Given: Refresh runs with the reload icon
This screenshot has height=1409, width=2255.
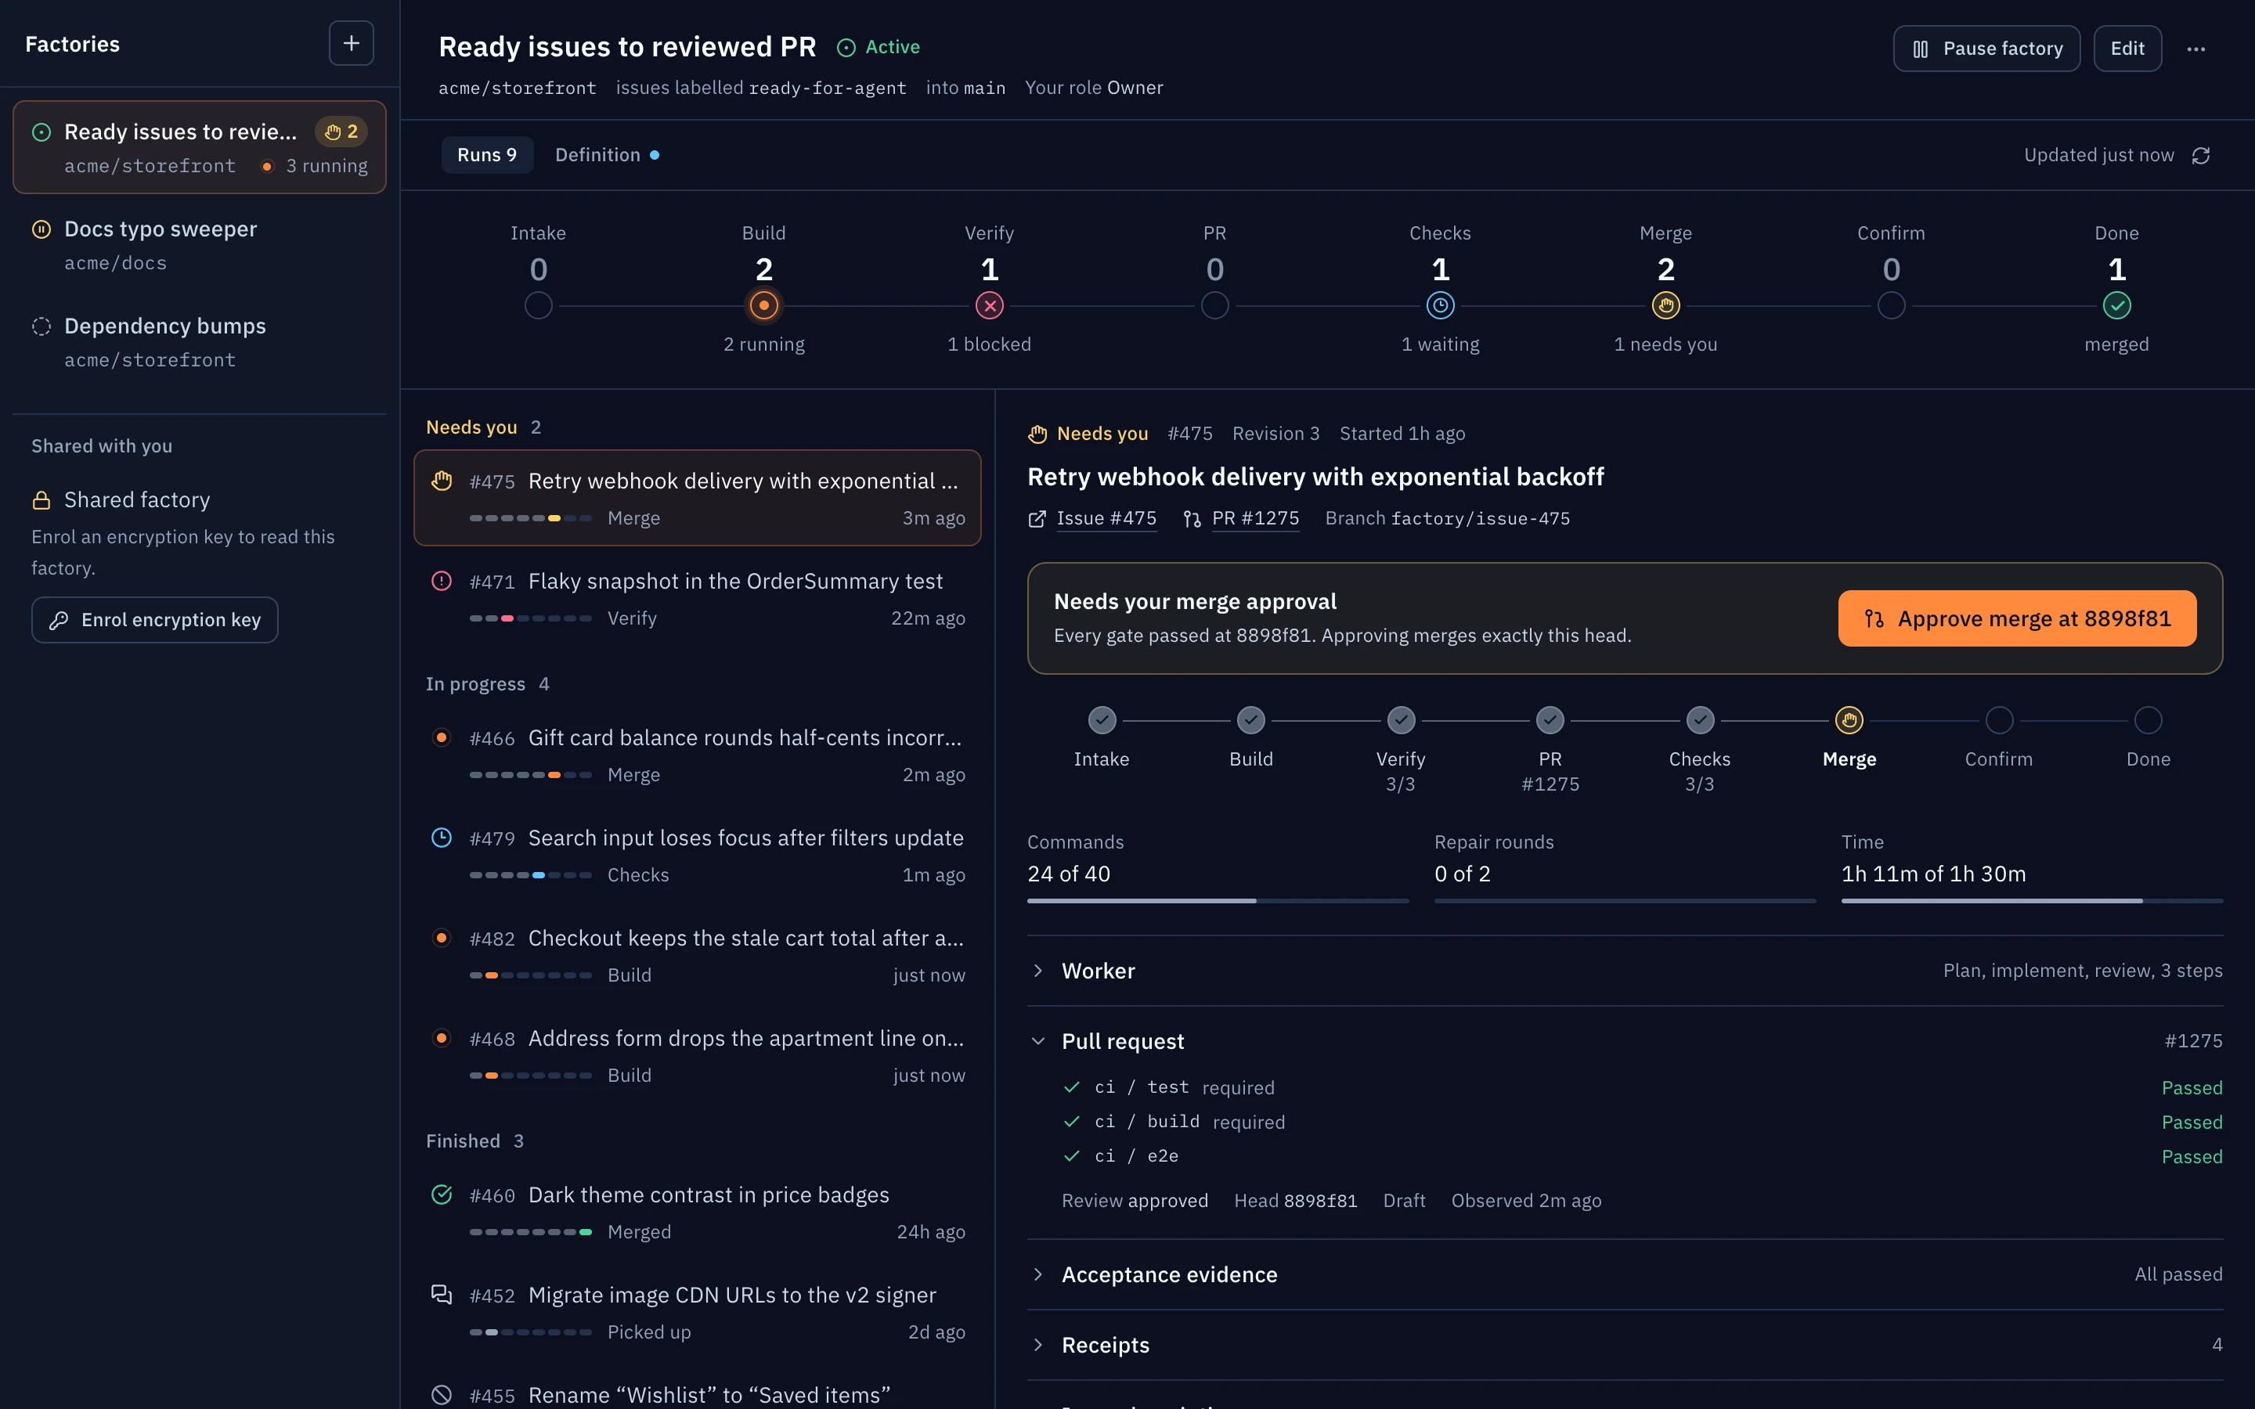Looking at the screenshot, I should click(x=2201, y=156).
